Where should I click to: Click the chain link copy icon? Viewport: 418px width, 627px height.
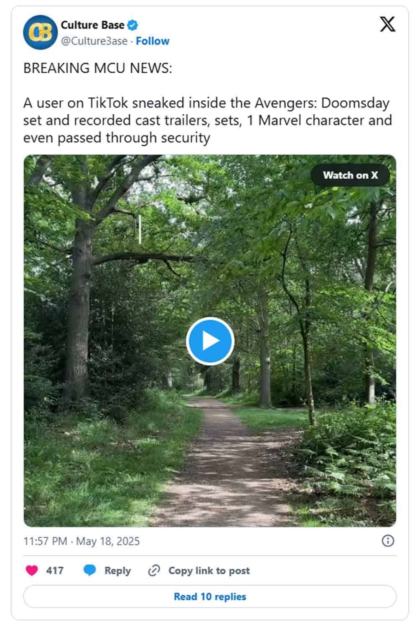point(154,571)
